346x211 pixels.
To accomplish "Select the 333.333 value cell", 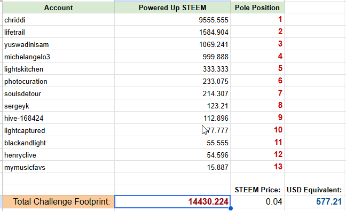I will click(x=172, y=69).
